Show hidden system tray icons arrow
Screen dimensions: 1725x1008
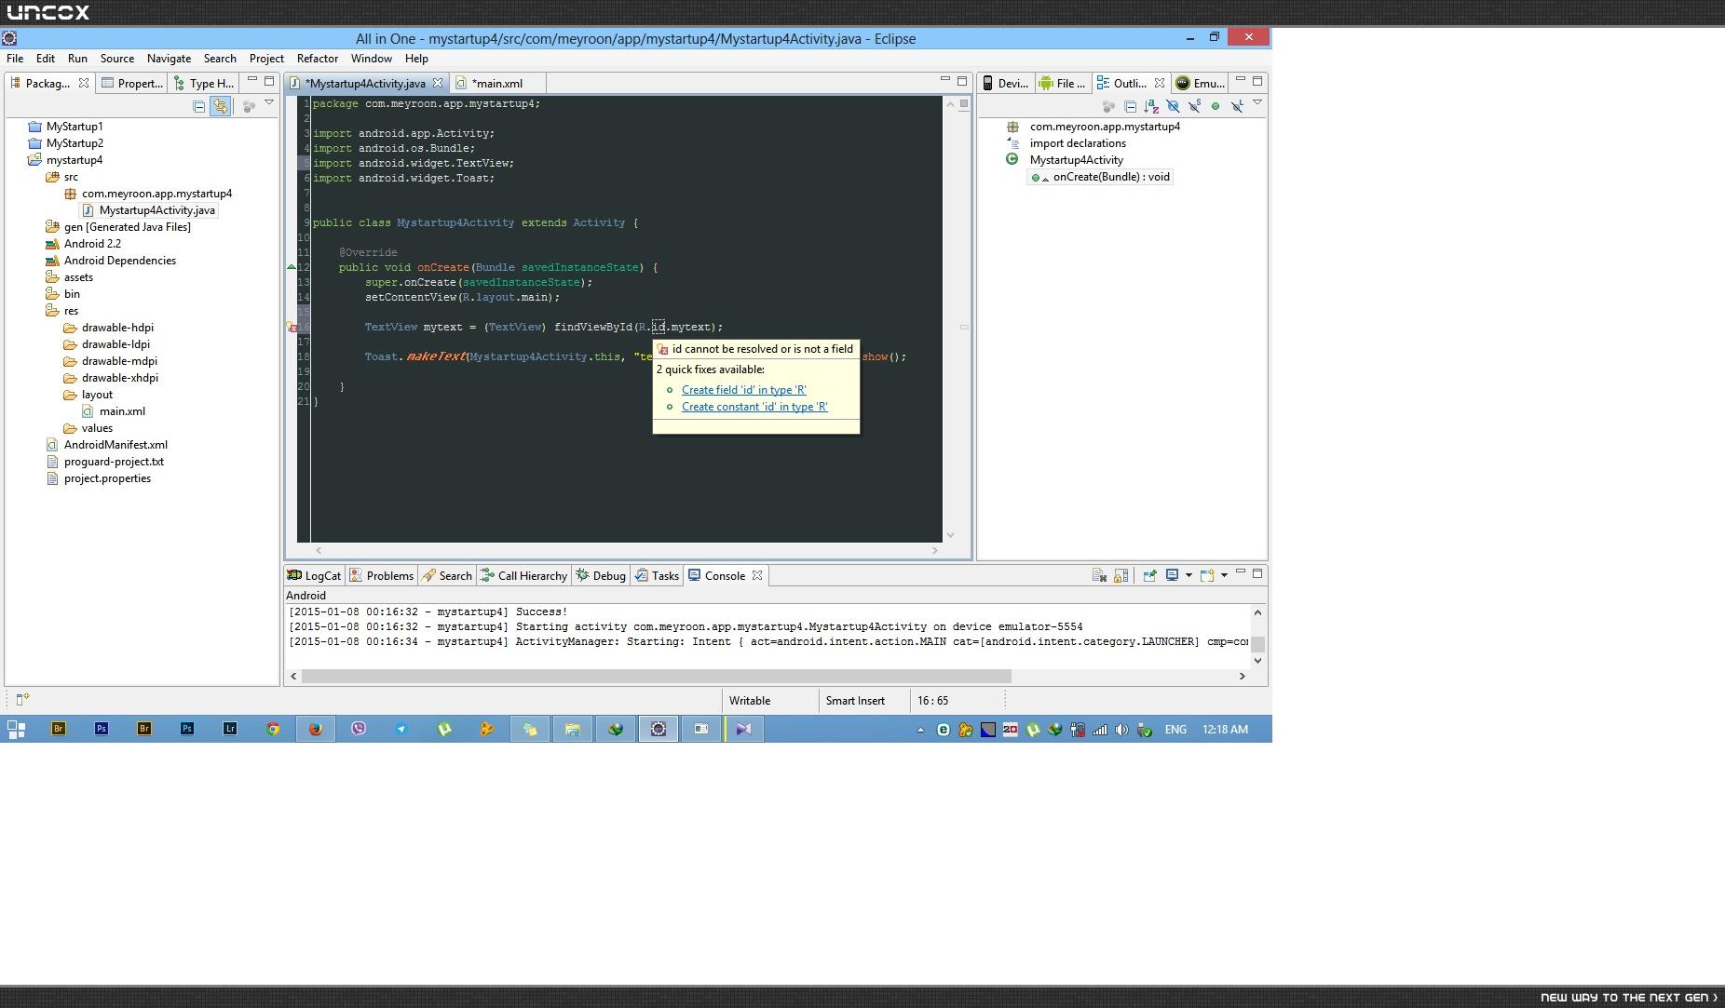coord(920,731)
